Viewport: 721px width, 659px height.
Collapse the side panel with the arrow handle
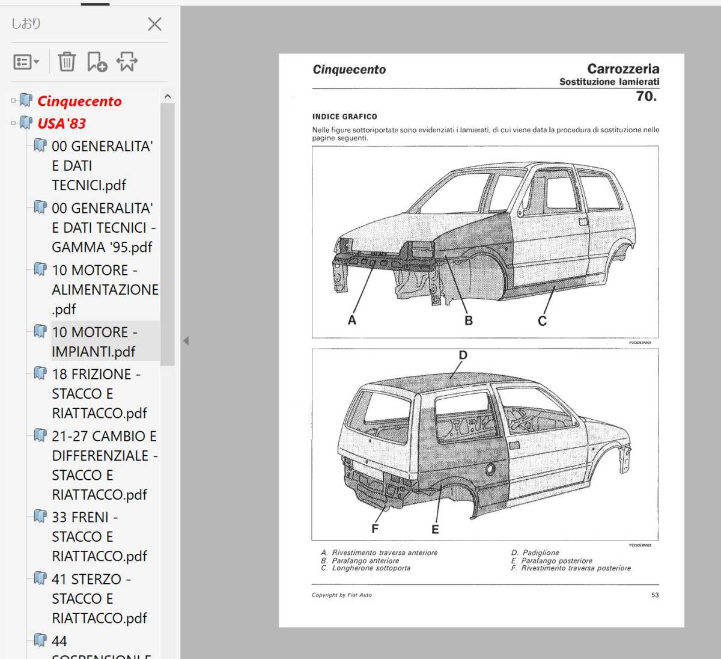(186, 341)
